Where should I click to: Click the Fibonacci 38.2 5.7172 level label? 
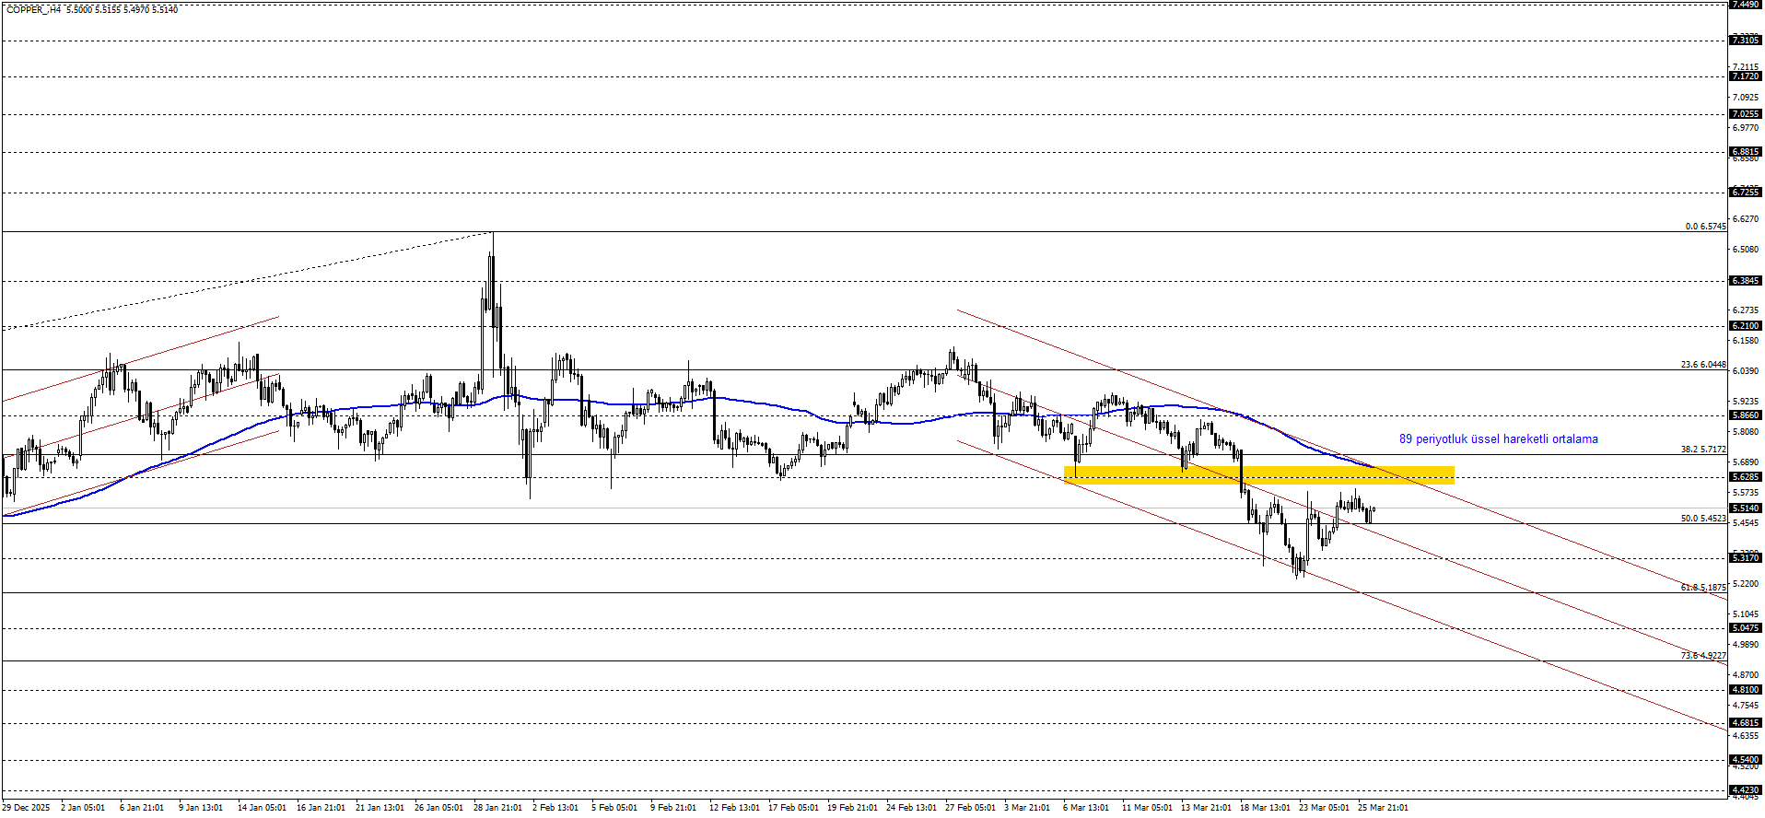(1702, 450)
